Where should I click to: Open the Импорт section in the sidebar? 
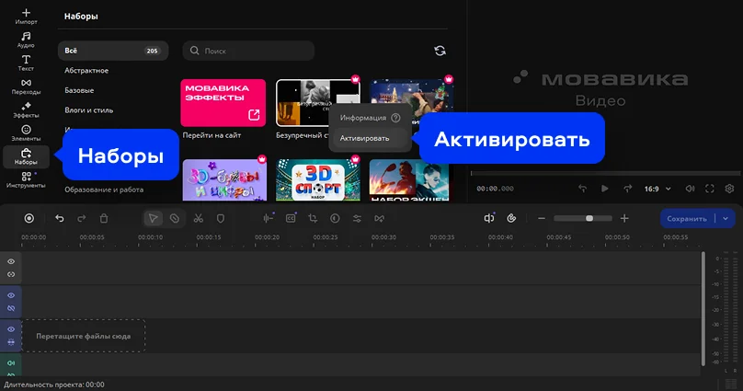[26, 17]
